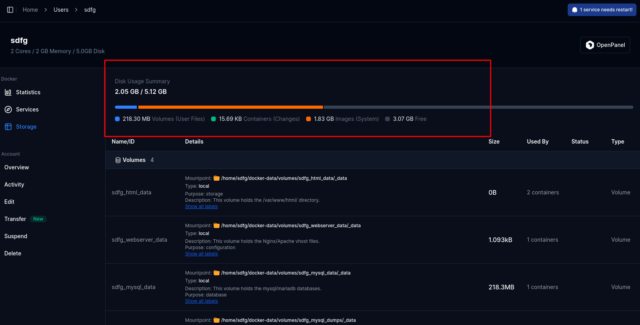Open Statistics in Docker menu
640x325 pixels.
click(28, 92)
